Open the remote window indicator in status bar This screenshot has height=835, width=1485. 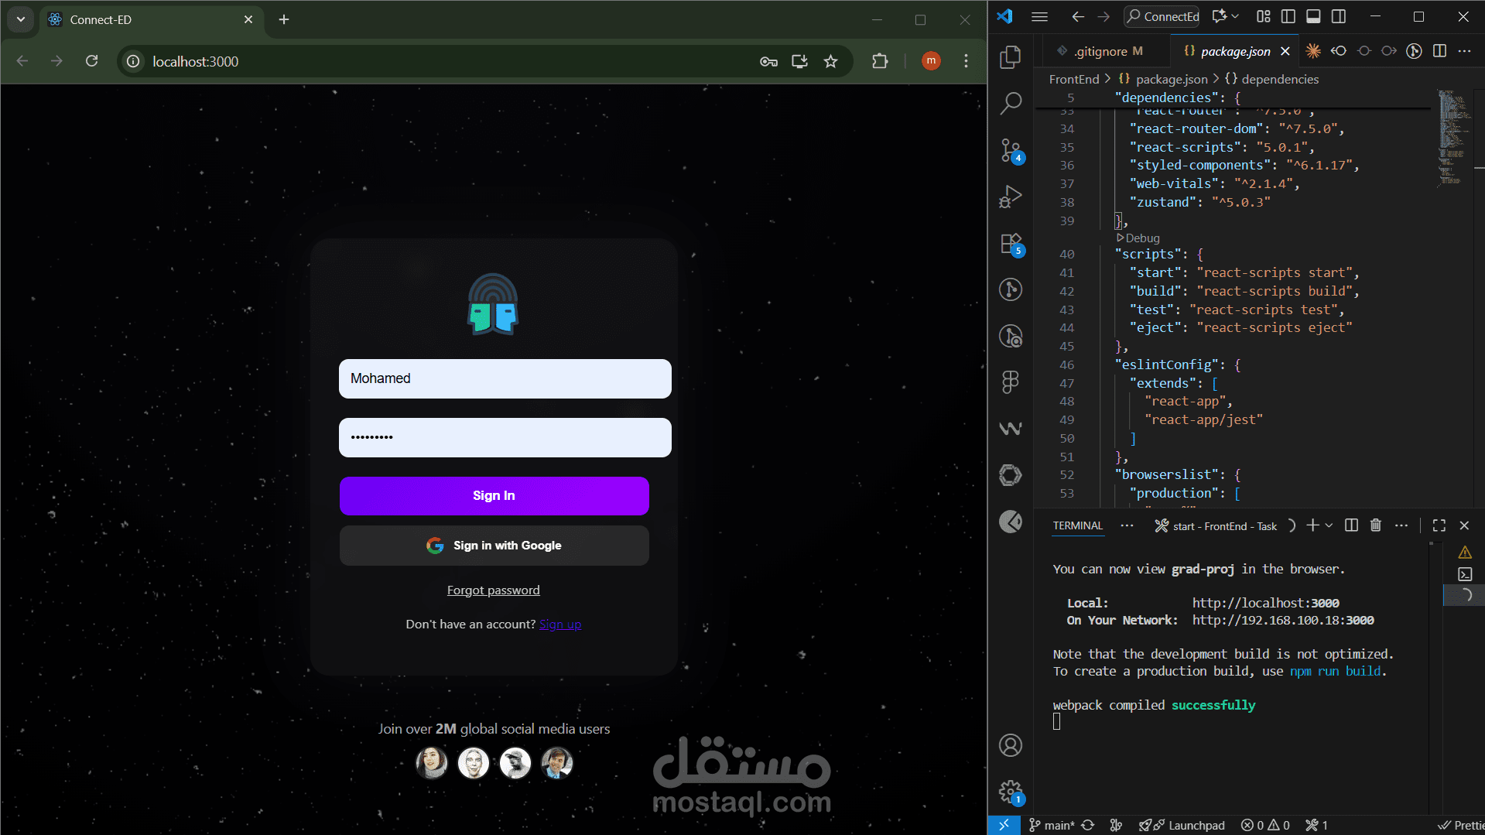click(1004, 825)
